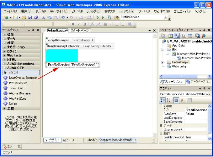Click the Copy toolbar icon
Image resolution: width=213 pixels, height=157 pixels.
point(49,17)
